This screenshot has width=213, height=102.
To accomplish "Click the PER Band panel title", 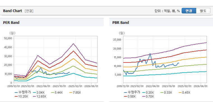I will pyautogui.click(x=11, y=22).
